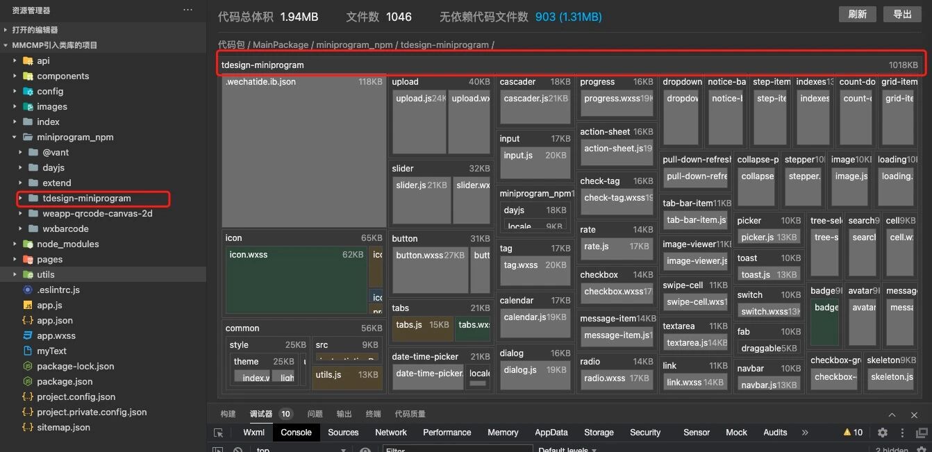Expand the 打开的编辑器 section
Viewport: 932px width, 452px height.
(103, 30)
